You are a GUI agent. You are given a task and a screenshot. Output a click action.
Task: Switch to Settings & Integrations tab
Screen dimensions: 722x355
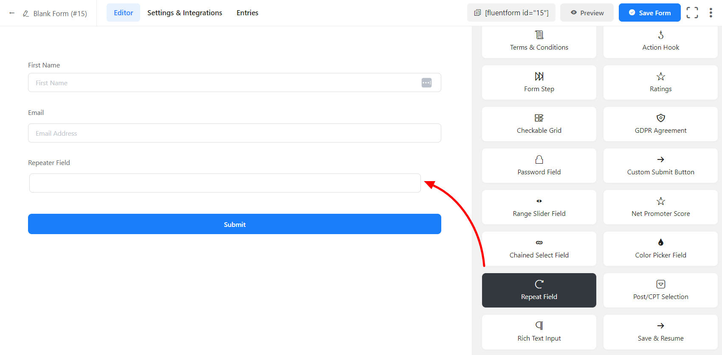184,13
